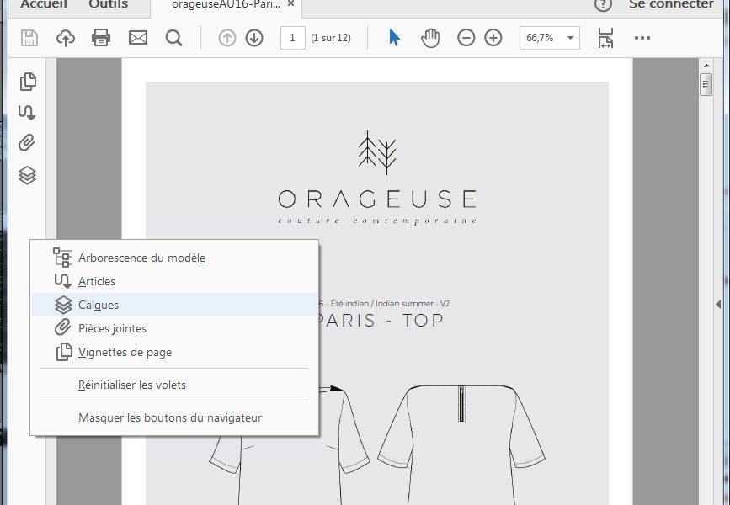Choose Pièces jointes menu entry
The image size is (730, 505).
pyautogui.click(x=174, y=328)
